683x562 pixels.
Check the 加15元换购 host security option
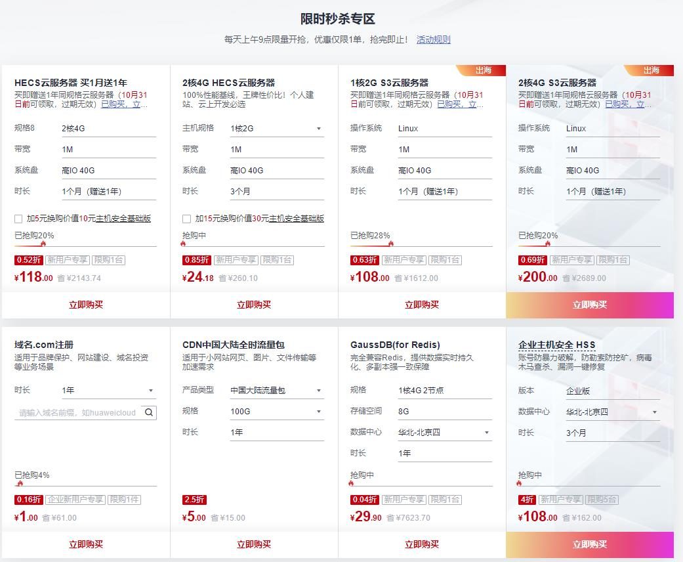(186, 219)
